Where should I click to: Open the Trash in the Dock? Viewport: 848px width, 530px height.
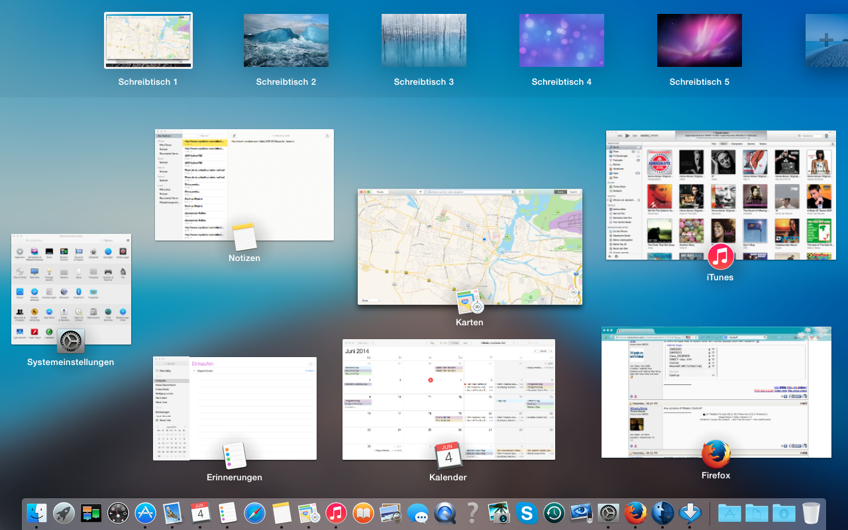point(811,513)
